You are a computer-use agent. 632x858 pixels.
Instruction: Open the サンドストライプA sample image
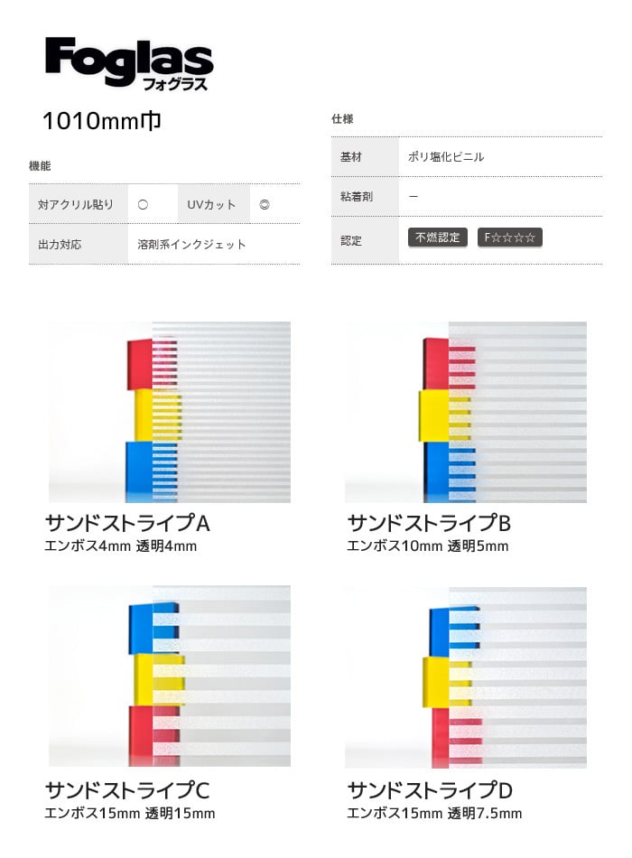click(170, 412)
